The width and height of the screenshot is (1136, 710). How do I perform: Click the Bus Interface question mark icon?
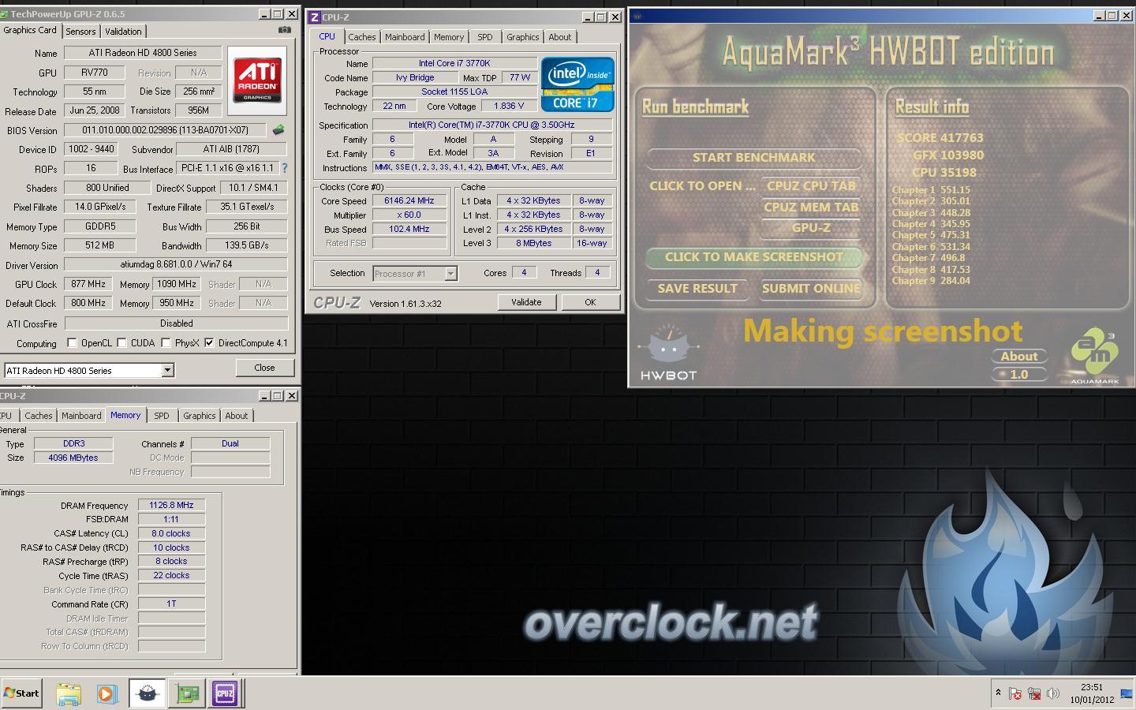pos(285,168)
